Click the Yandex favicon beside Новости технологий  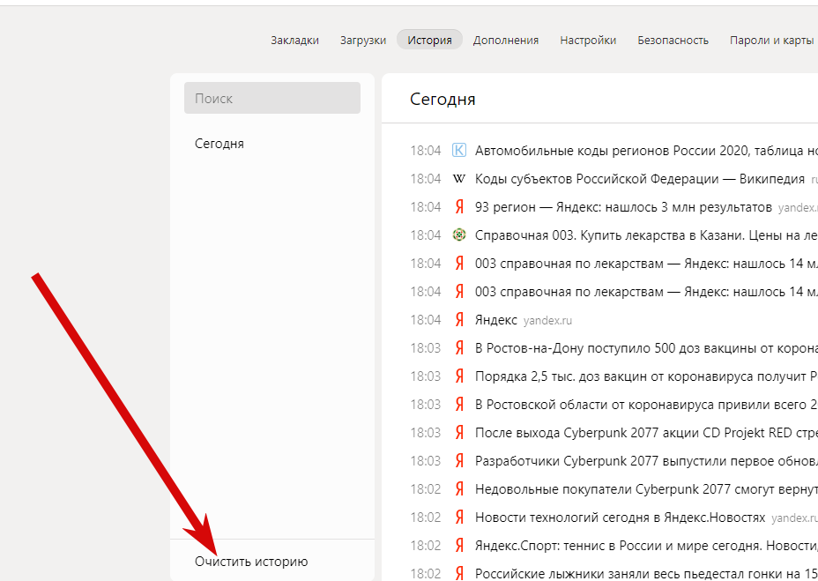click(x=459, y=518)
